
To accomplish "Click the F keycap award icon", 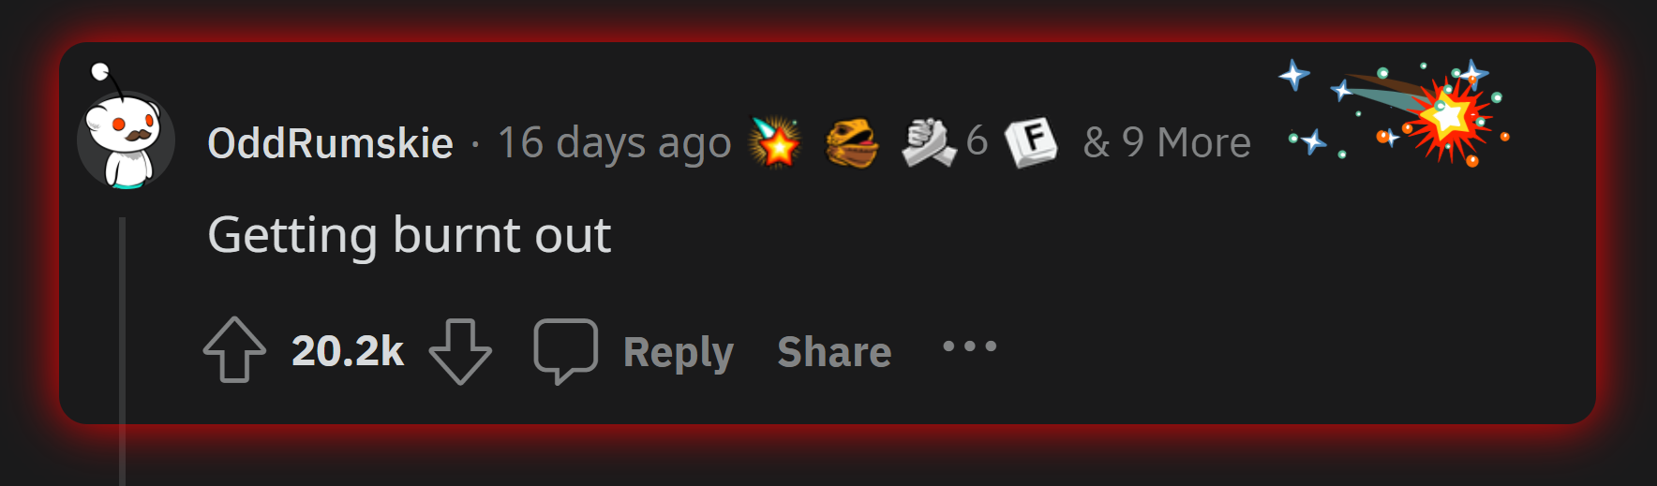I will click(x=1031, y=142).
